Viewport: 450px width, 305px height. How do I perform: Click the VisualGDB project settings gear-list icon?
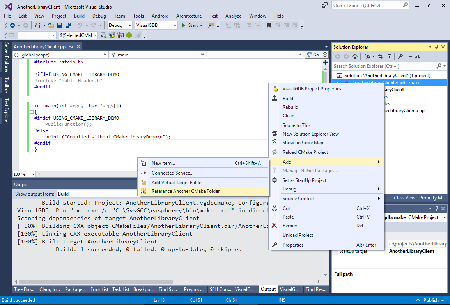pyautogui.click(x=104, y=35)
